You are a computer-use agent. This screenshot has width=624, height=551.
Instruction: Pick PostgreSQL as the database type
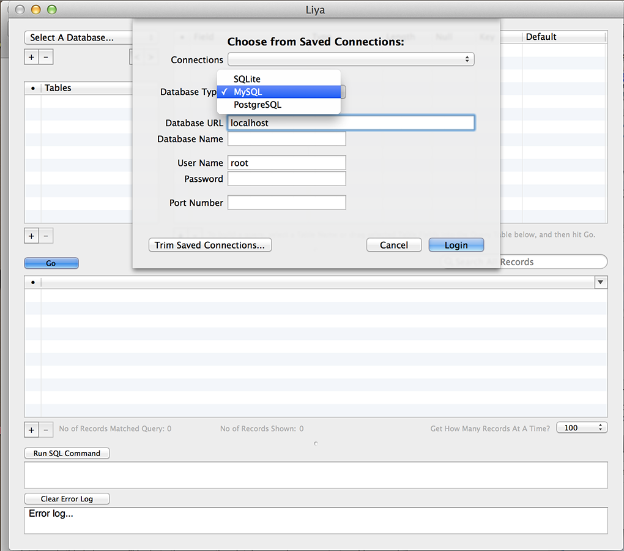pos(258,105)
